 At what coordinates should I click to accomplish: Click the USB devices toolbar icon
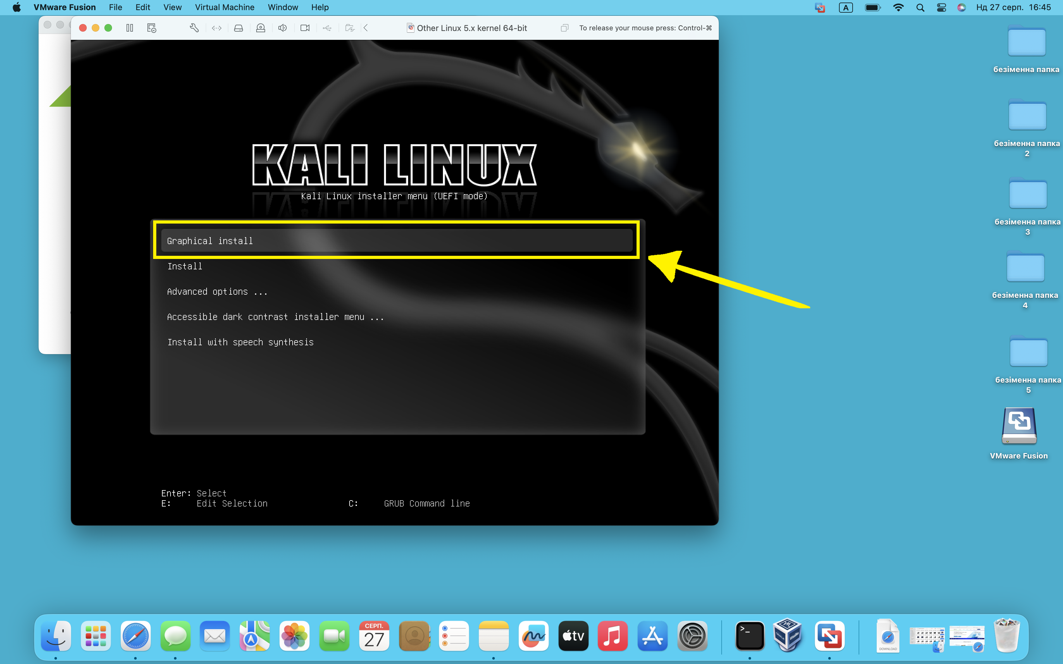(x=327, y=28)
